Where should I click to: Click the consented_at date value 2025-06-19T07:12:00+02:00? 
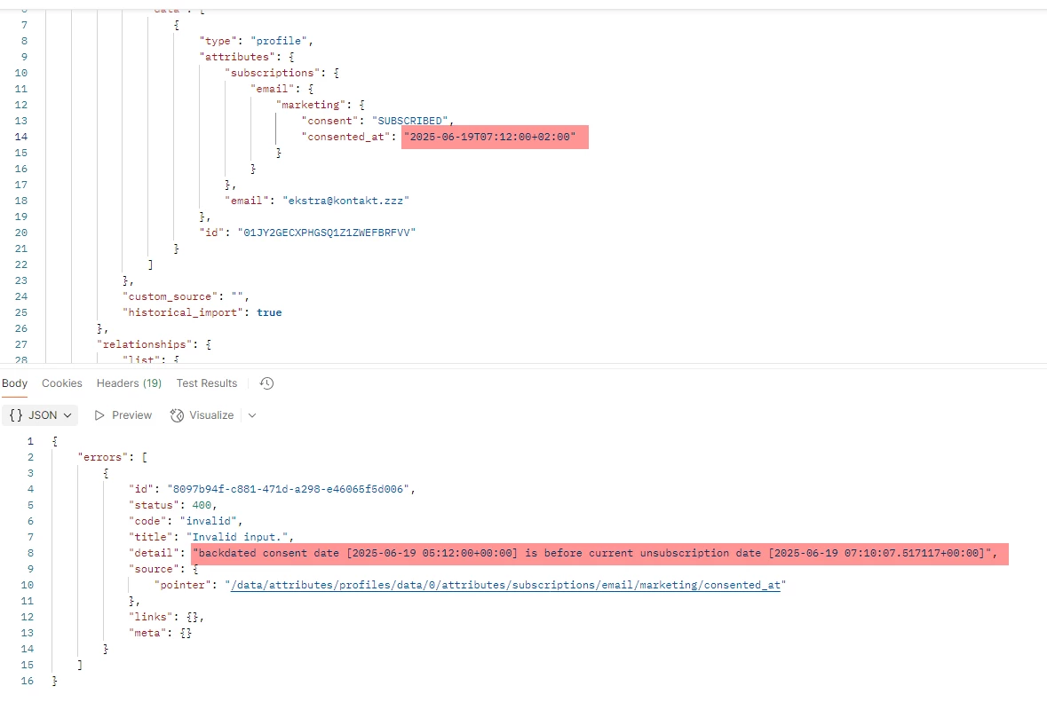point(489,137)
